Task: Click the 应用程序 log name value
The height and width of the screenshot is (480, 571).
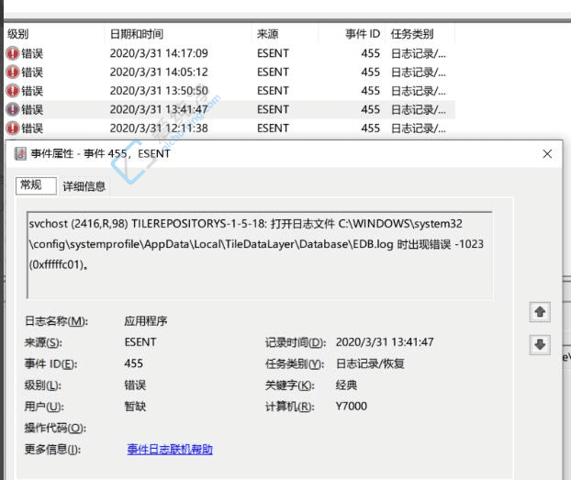Action: 146,321
